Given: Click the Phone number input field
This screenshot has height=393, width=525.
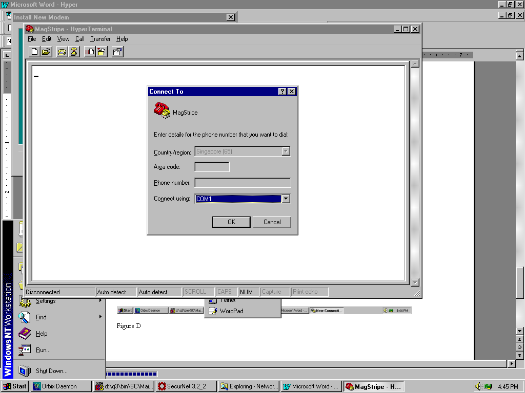Looking at the screenshot, I should pos(243,183).
